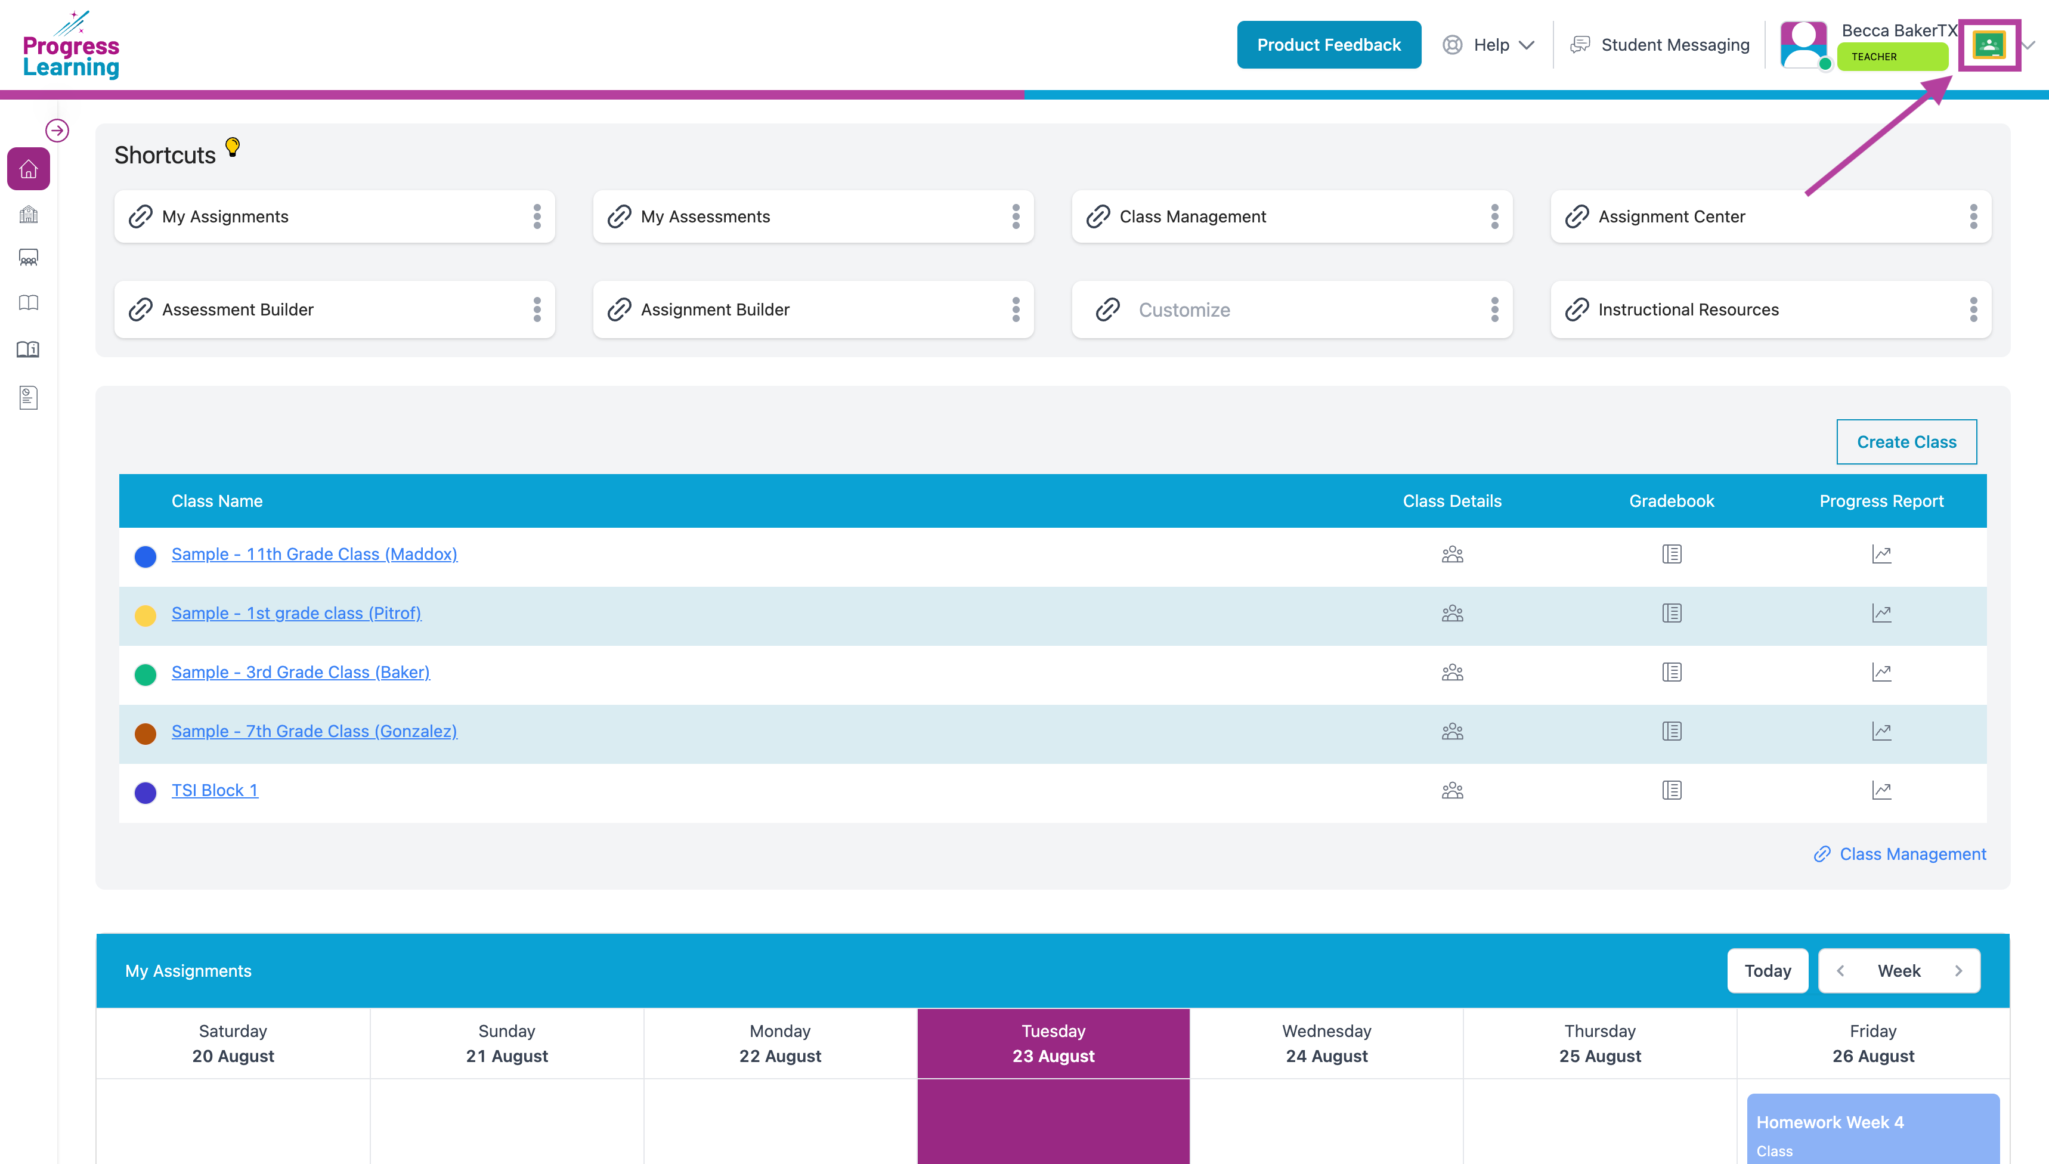
Task: Click the Product Feedback button
Action: coord(1329,45)
